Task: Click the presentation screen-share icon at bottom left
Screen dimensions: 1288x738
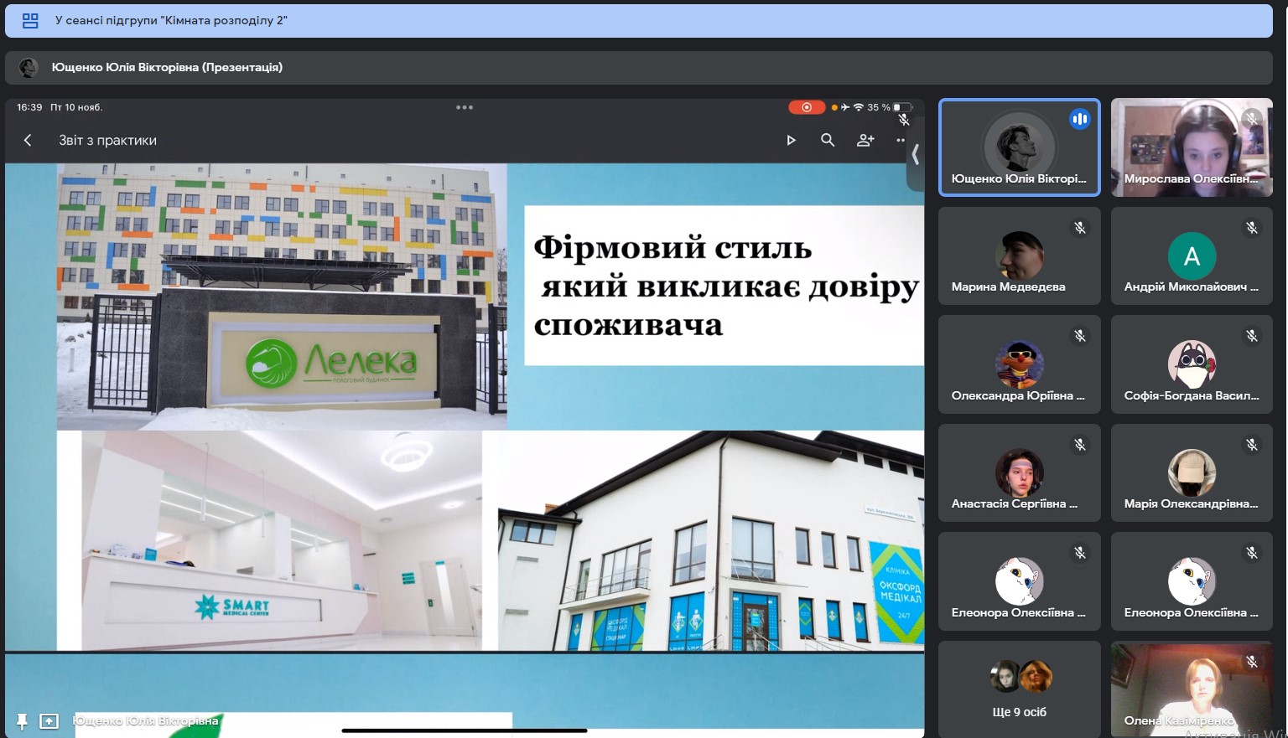Action: tap(49, 720)
